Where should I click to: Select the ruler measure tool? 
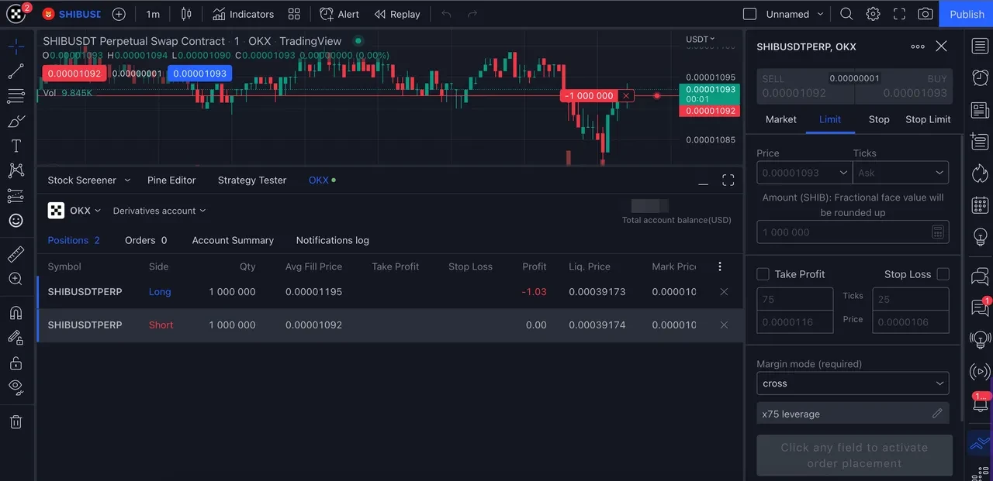[x=16, y=254]
